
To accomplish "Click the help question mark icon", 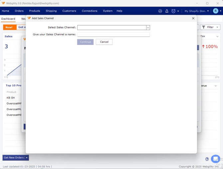I will point(207,159).
